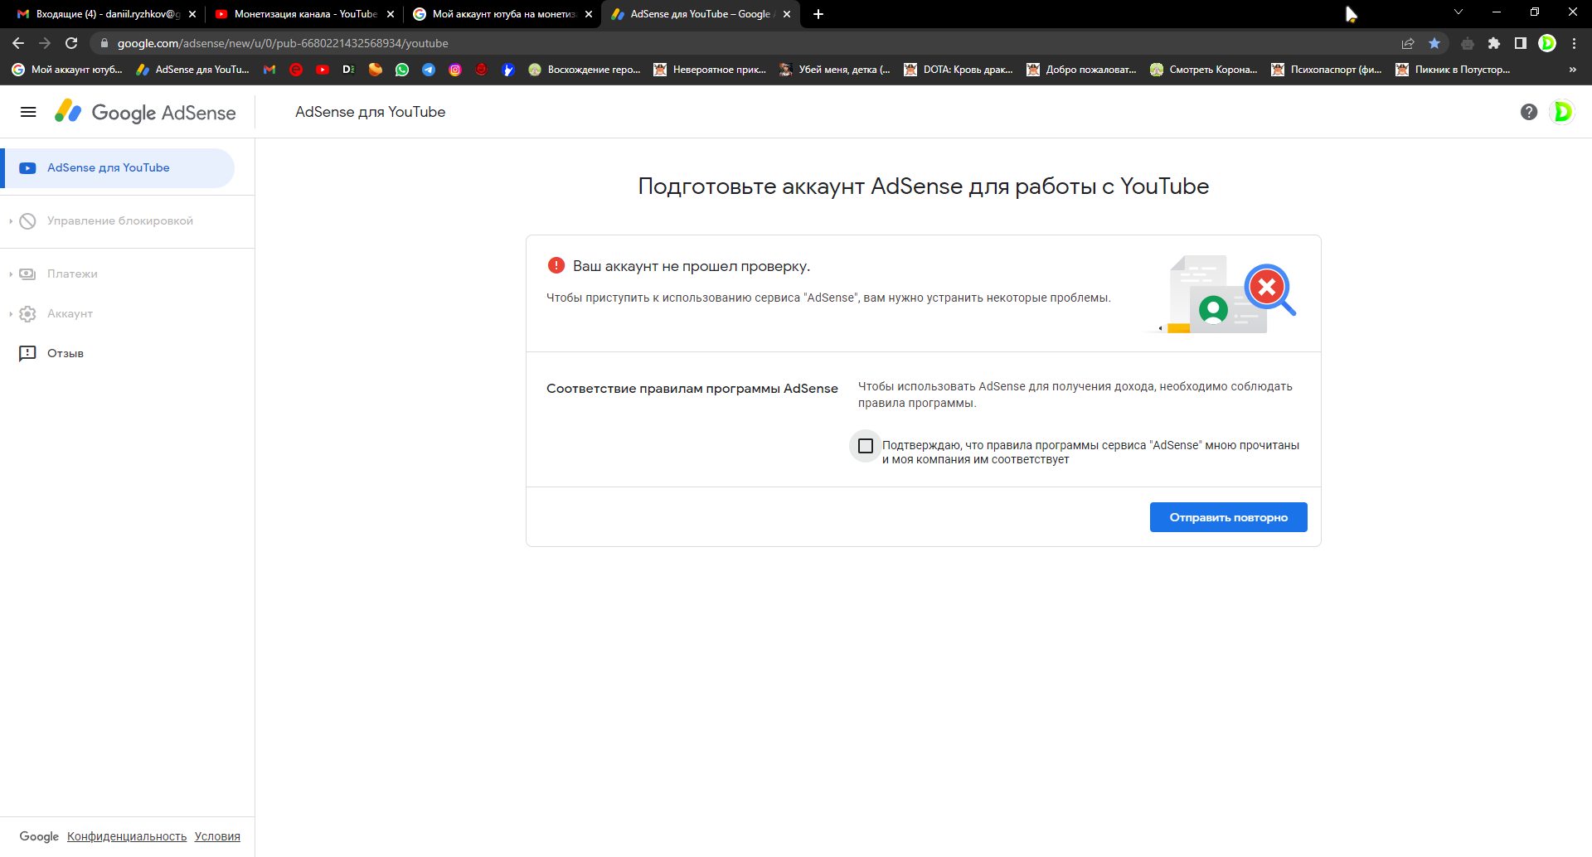Open the Восхождение геро bookmark
1592x857 pixels.
click(585, 70)
